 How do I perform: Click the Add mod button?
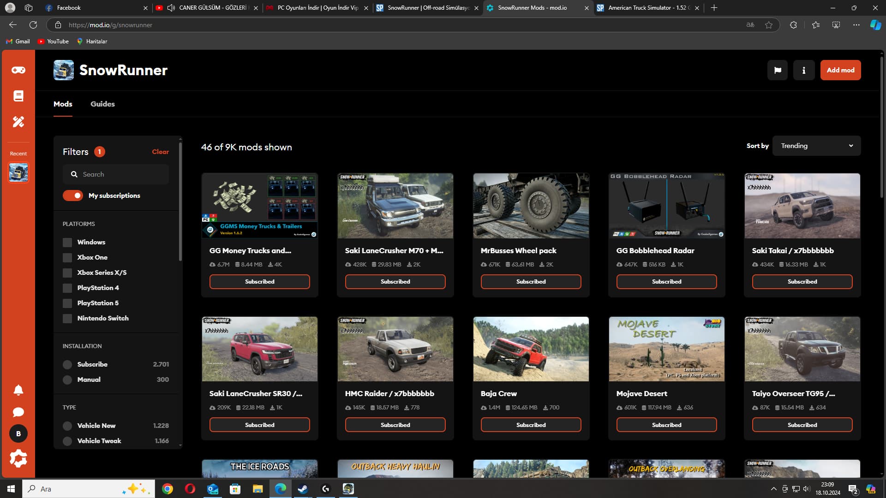[840, 70]
